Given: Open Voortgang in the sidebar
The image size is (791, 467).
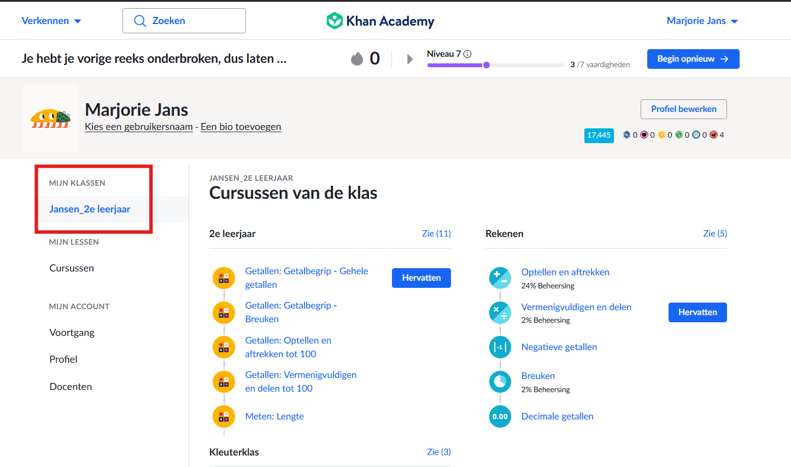Looking at the screenshot, I should click(x=72, y=333).
